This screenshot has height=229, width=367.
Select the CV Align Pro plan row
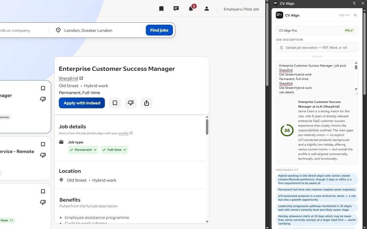pyautogui.click(x=317, y=30)
